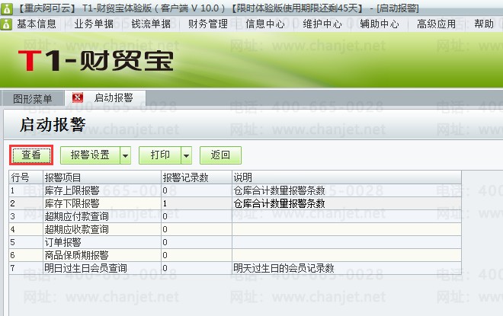The width and height of the screenshot is (503, 316).
Task: Select the 库存上限报警 row
Action: [x=235, y=190]
